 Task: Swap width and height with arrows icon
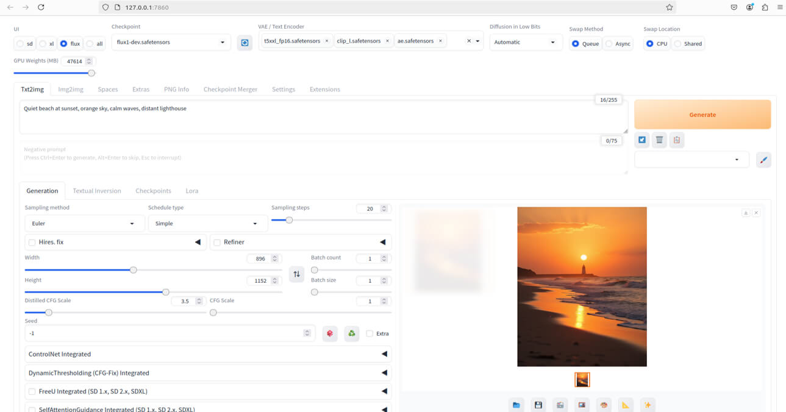[296, 274]
